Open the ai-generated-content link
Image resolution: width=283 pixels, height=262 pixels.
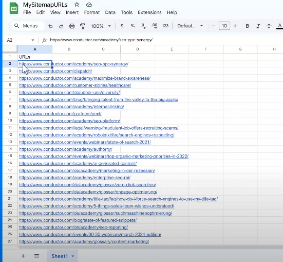[x=78, y=163]
